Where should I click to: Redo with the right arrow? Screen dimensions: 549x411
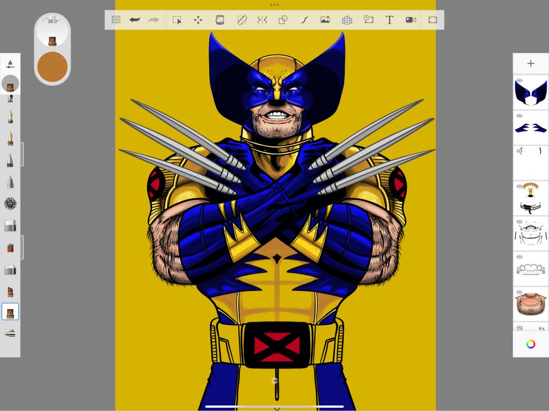click(x=154, y=20)
